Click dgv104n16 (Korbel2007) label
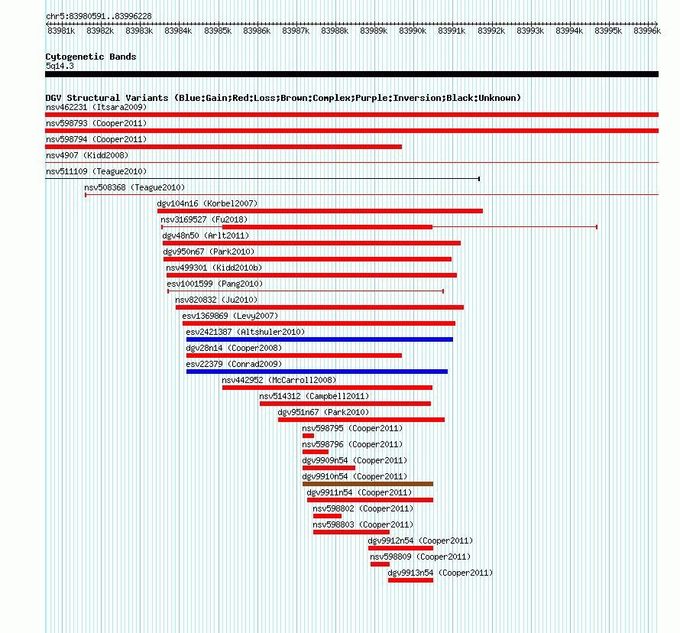Viewport: 680px width, 633px height. click(x=207, y=203)
